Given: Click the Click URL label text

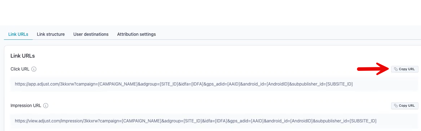Looking at the screenshot, I should click(x=20, y=69).
